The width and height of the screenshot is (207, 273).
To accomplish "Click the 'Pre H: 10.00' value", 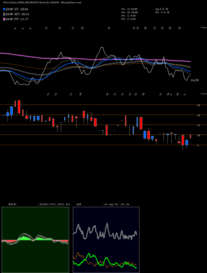I will click(x=130, y=12).
